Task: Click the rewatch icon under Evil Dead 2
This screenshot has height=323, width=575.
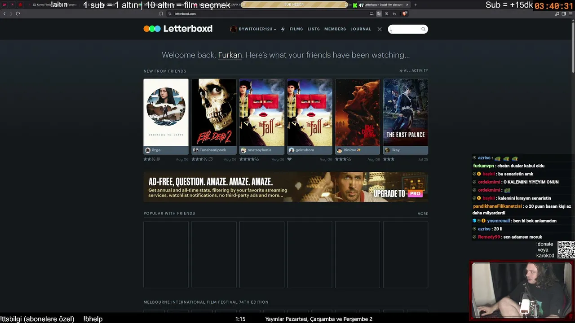Action: click(x=211, y=159)
